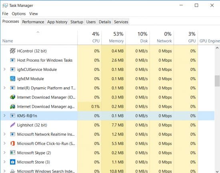Select the Internet Download Manager globe icon

tap(12, 97)
